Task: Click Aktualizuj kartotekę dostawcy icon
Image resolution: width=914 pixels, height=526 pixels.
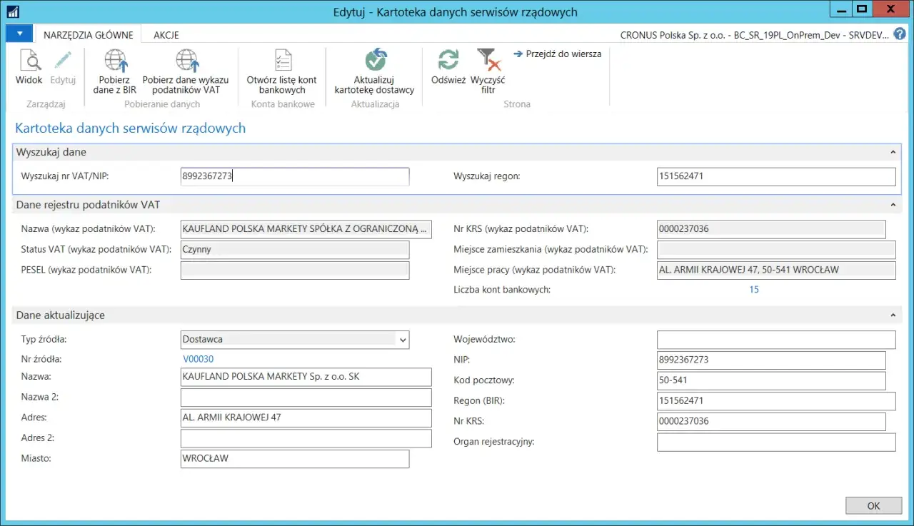Action: [374, 61]
